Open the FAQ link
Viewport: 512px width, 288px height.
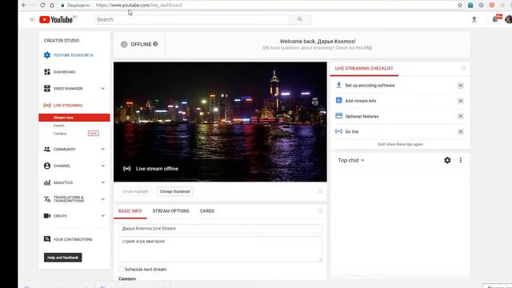pyautogui.click(x=368, y=48)
